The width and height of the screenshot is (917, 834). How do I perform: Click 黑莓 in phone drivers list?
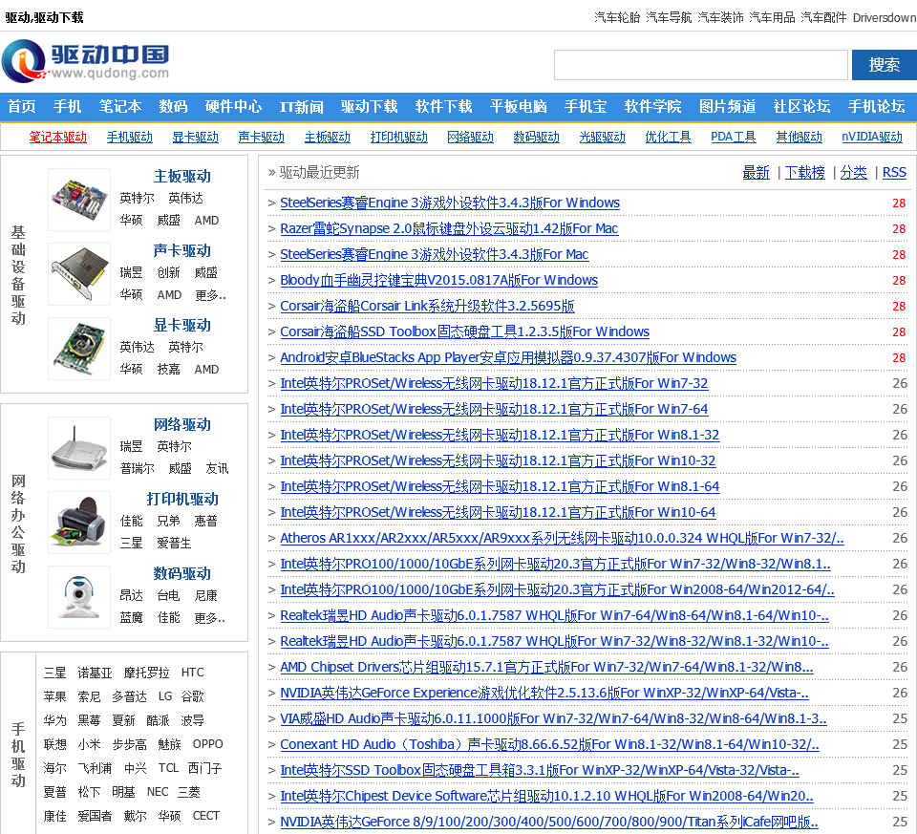pyautogui.click(x=89, y=720)
